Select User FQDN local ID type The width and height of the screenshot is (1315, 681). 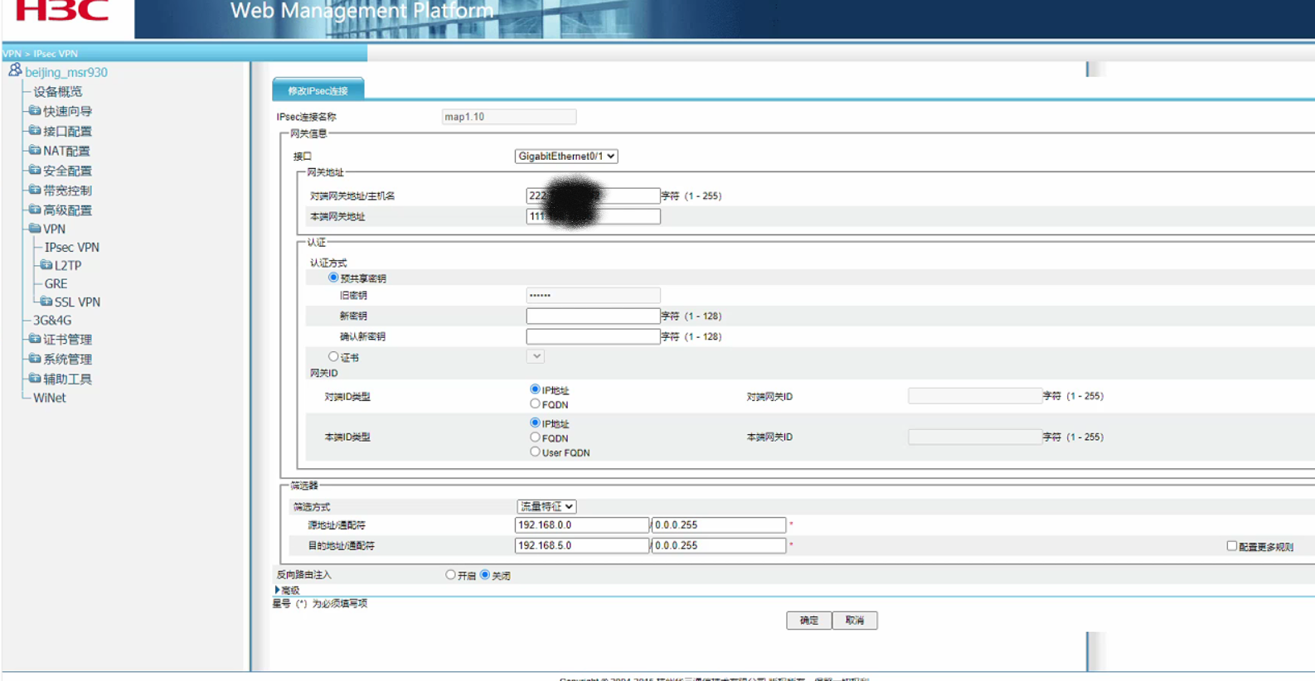coord(535,452)
